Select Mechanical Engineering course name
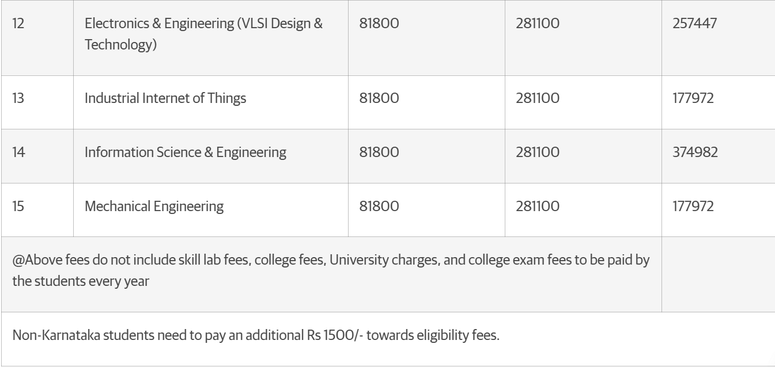This screenshot has height=367, width=775. [154, 207]
